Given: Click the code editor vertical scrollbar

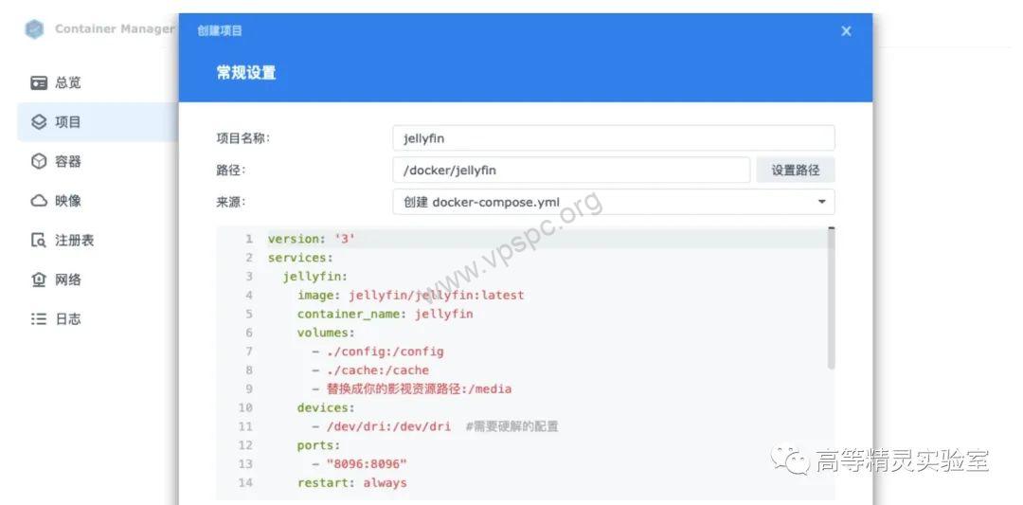Looking at the screenshot, I should [x=832, y=298].
